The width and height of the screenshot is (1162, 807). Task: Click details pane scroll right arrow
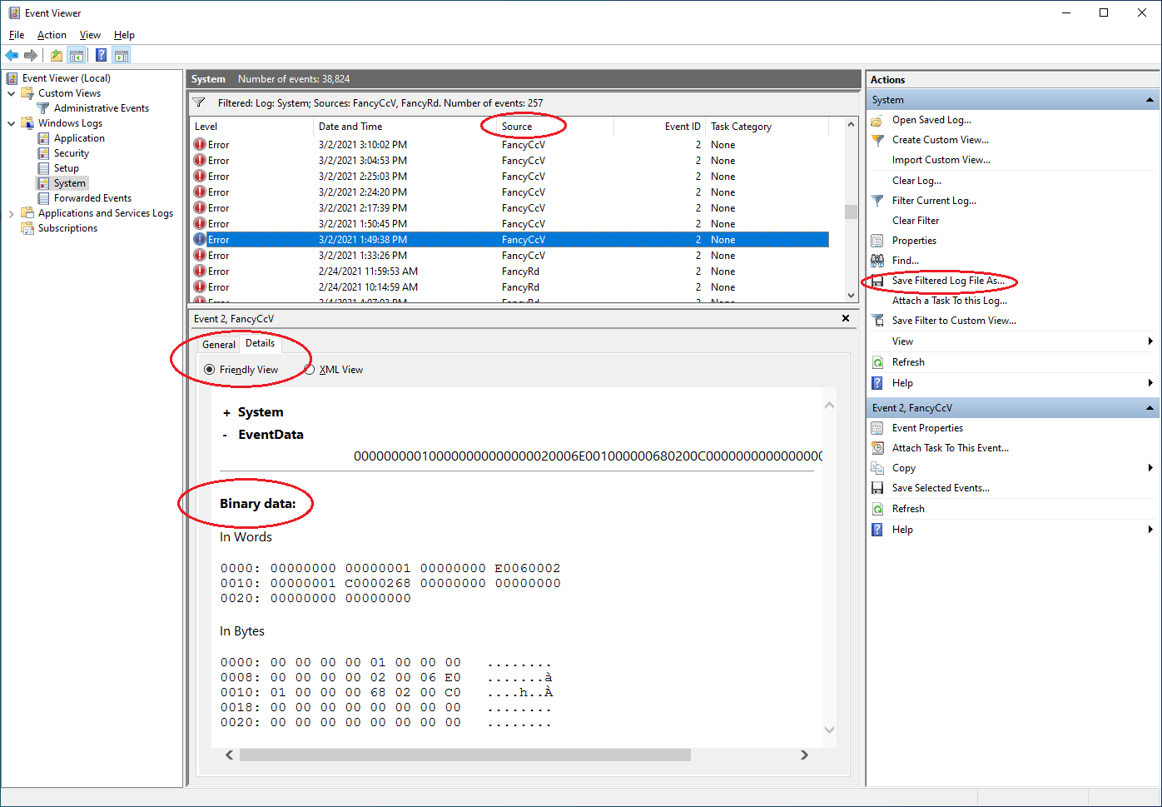coord(804,755)
